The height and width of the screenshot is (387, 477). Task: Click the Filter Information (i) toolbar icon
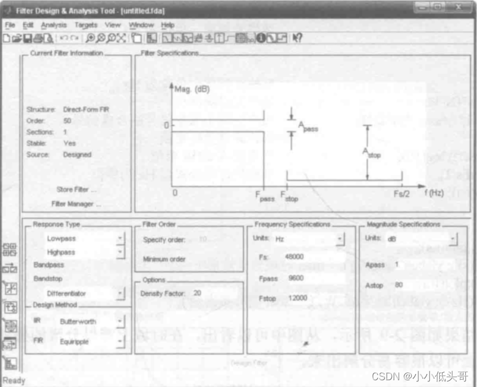[261, 38]
